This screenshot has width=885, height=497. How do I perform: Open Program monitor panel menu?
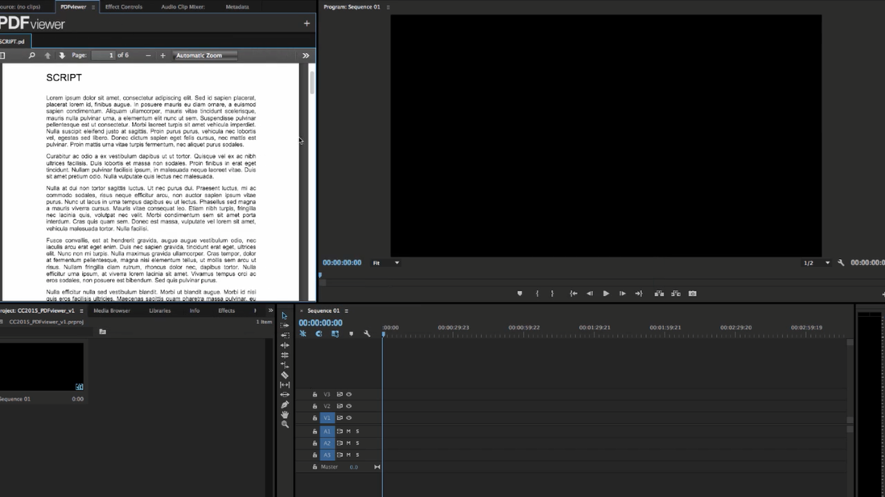388,6
